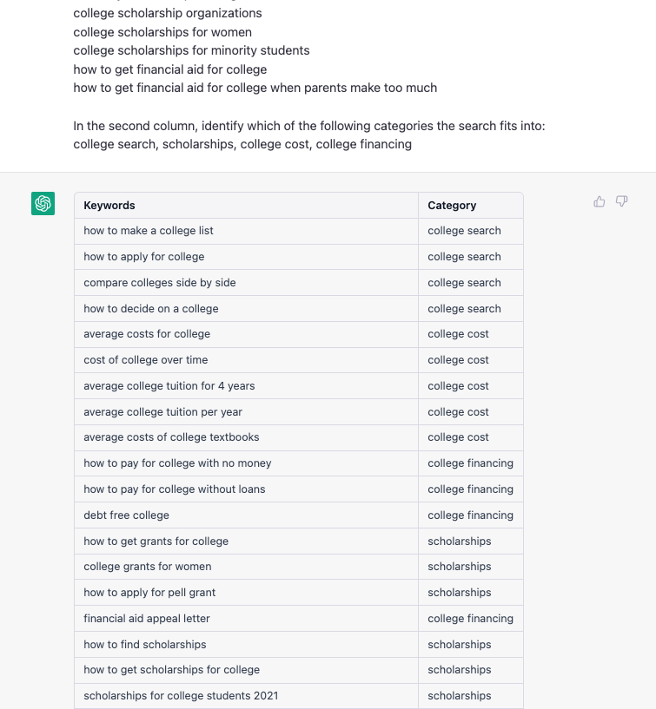This screenshot has width=656, height=709.
Task: Click the 'debt free college' keyword cell
Action: (246, 515)
